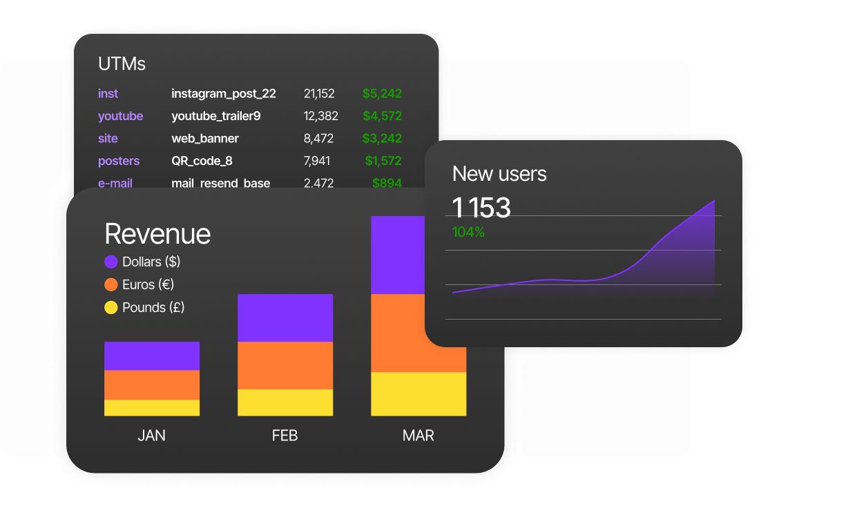This screenshot has height=517, width=866.
Task: Select the FEB bar label
Action: pos(285,436)
